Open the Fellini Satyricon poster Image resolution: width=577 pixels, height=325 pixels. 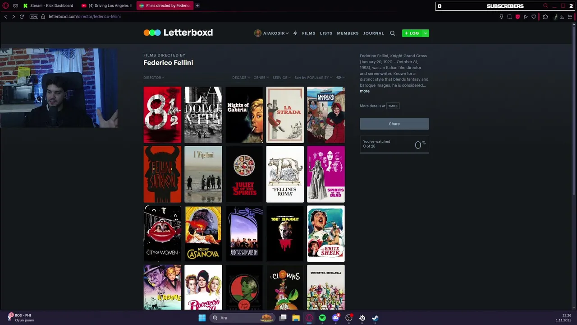pos(162,174)
